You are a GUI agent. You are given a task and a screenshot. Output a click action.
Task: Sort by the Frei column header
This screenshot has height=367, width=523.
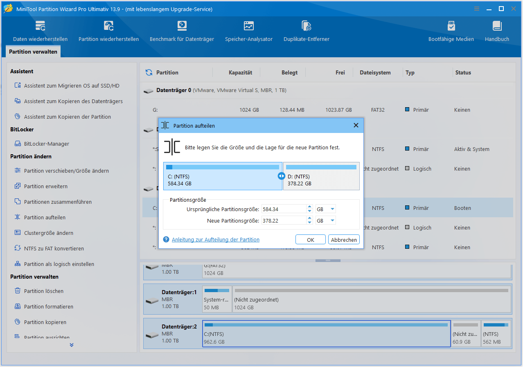(340, 72)
